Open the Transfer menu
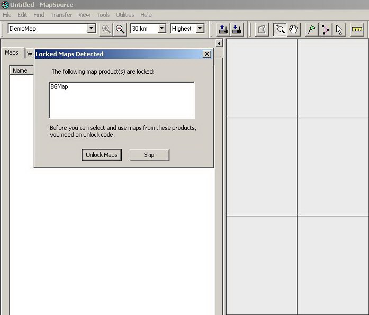This screenshot has height=315, width=369. (61, 15)
